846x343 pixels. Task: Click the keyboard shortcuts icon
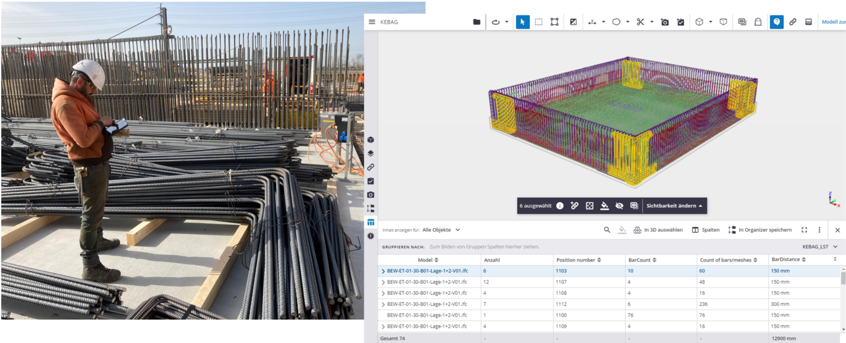click(x=809, y=22)
